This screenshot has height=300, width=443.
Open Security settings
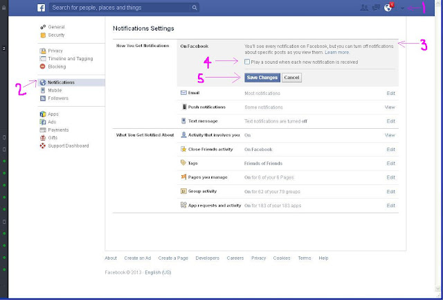point(56,35)
